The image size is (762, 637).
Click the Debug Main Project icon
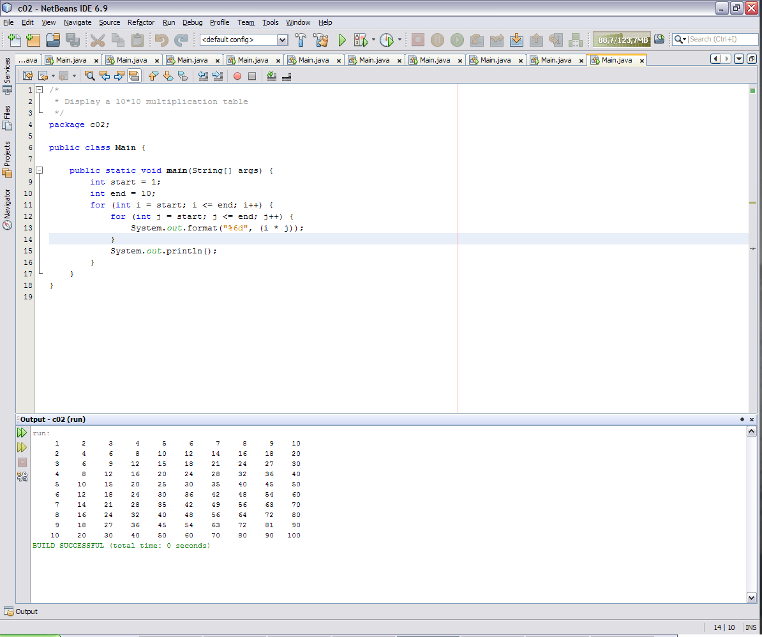point(361,40)
